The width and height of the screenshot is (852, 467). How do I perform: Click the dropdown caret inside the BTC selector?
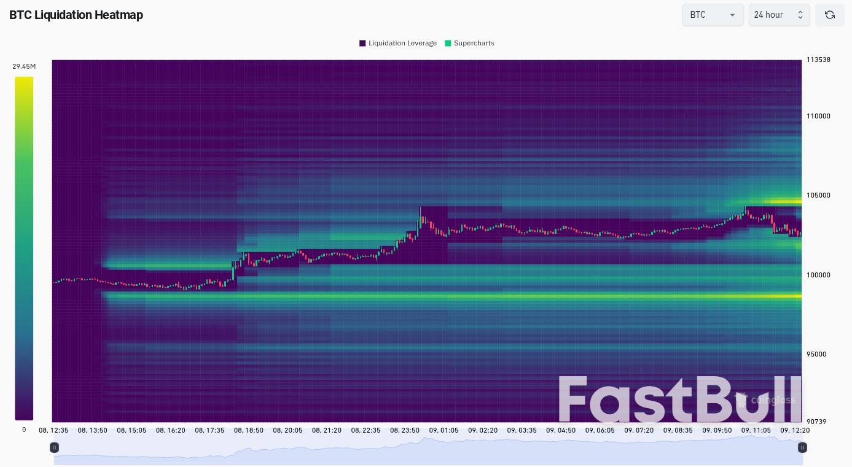coord(733,15)
